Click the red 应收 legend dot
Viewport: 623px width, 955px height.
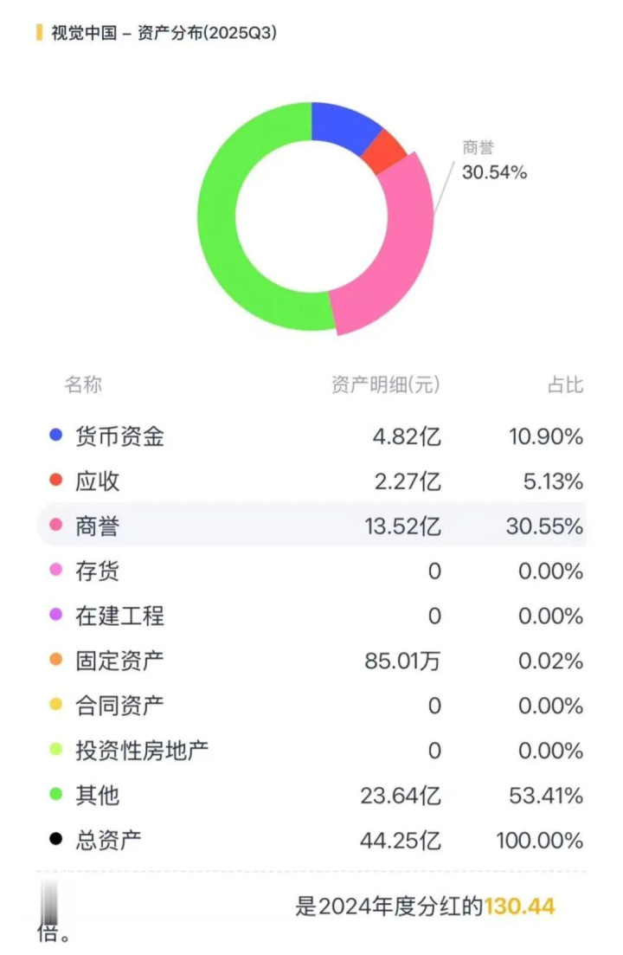pos(56,481)
